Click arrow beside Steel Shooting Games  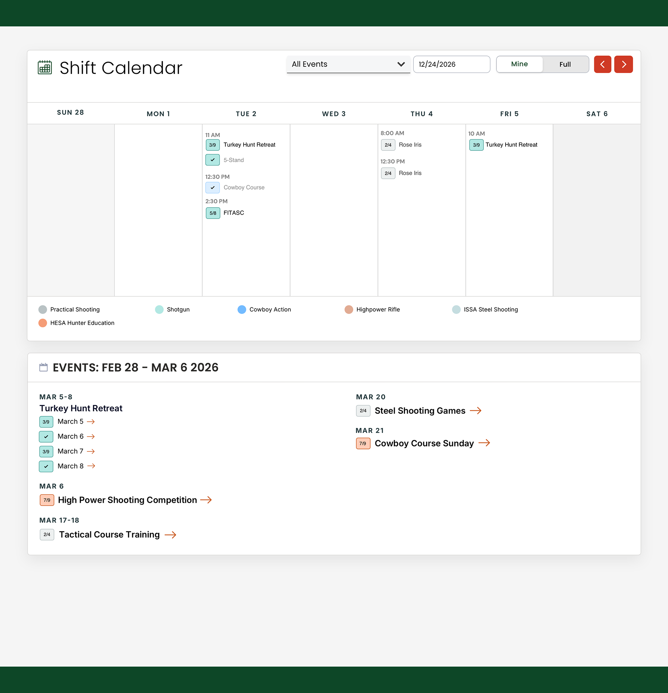476,411
